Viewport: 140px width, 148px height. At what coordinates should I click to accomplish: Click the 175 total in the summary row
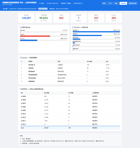[70, 128]
